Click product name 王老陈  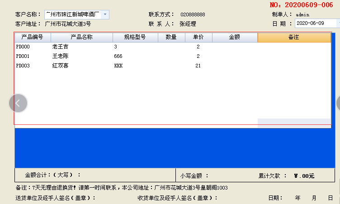point(60,56)
